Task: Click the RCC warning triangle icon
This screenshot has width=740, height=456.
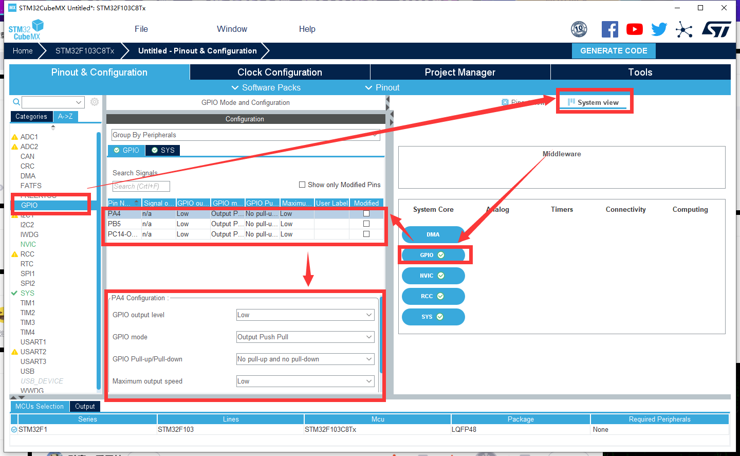Action: point(14,254)
